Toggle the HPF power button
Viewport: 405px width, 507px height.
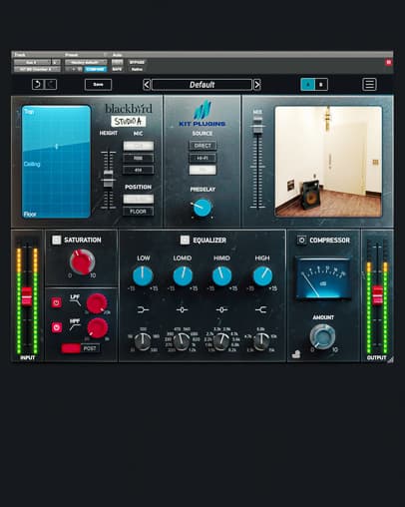point(56,327)
